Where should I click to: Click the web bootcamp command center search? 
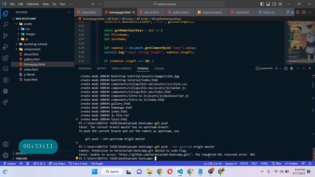click(164, 4)
